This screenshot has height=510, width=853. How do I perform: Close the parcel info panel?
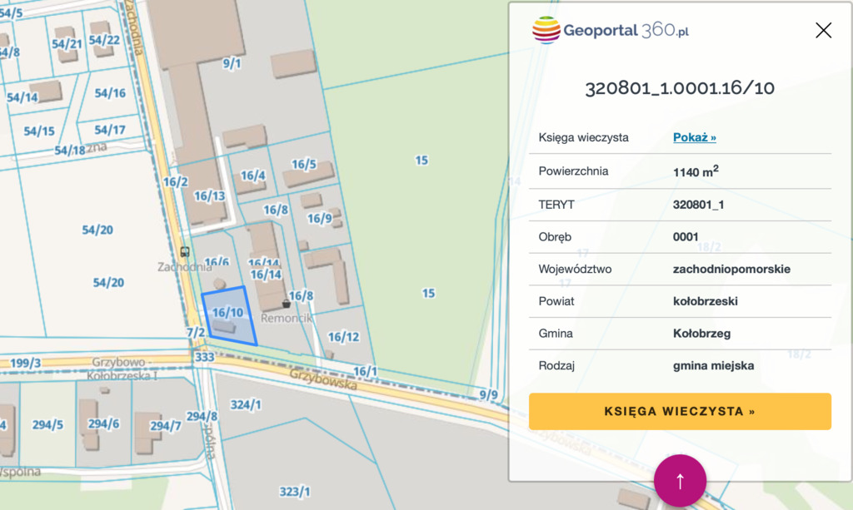pos(823,31)
